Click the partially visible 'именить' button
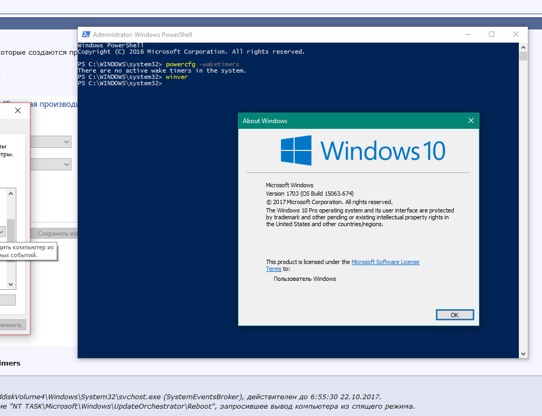Image resolution: width=542 pixels, height=416 pixels. click(13, 325)
